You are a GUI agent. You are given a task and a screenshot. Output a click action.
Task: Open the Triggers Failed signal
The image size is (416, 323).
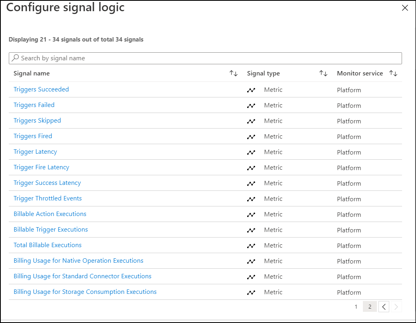tap(34, 105)
